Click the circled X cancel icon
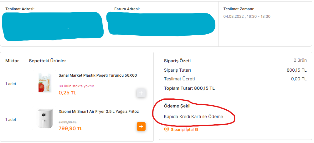 [167, 129]
